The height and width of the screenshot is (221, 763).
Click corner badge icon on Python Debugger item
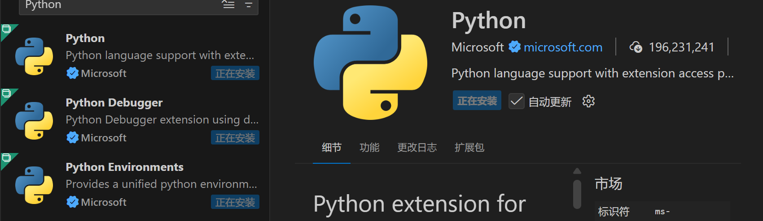6,93
